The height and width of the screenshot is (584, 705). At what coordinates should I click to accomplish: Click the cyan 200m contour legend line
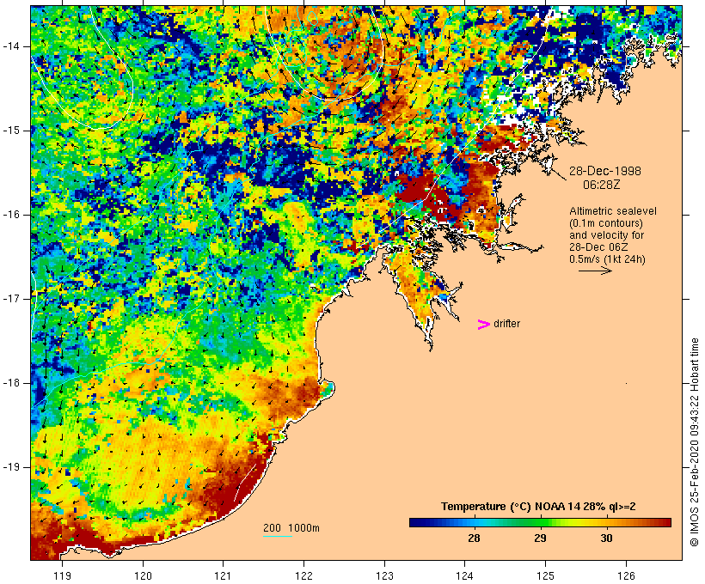(x=278, y=536)
